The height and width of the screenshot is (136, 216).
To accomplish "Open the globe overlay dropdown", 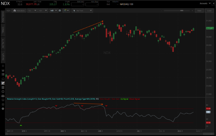I will tap(66, 10).
